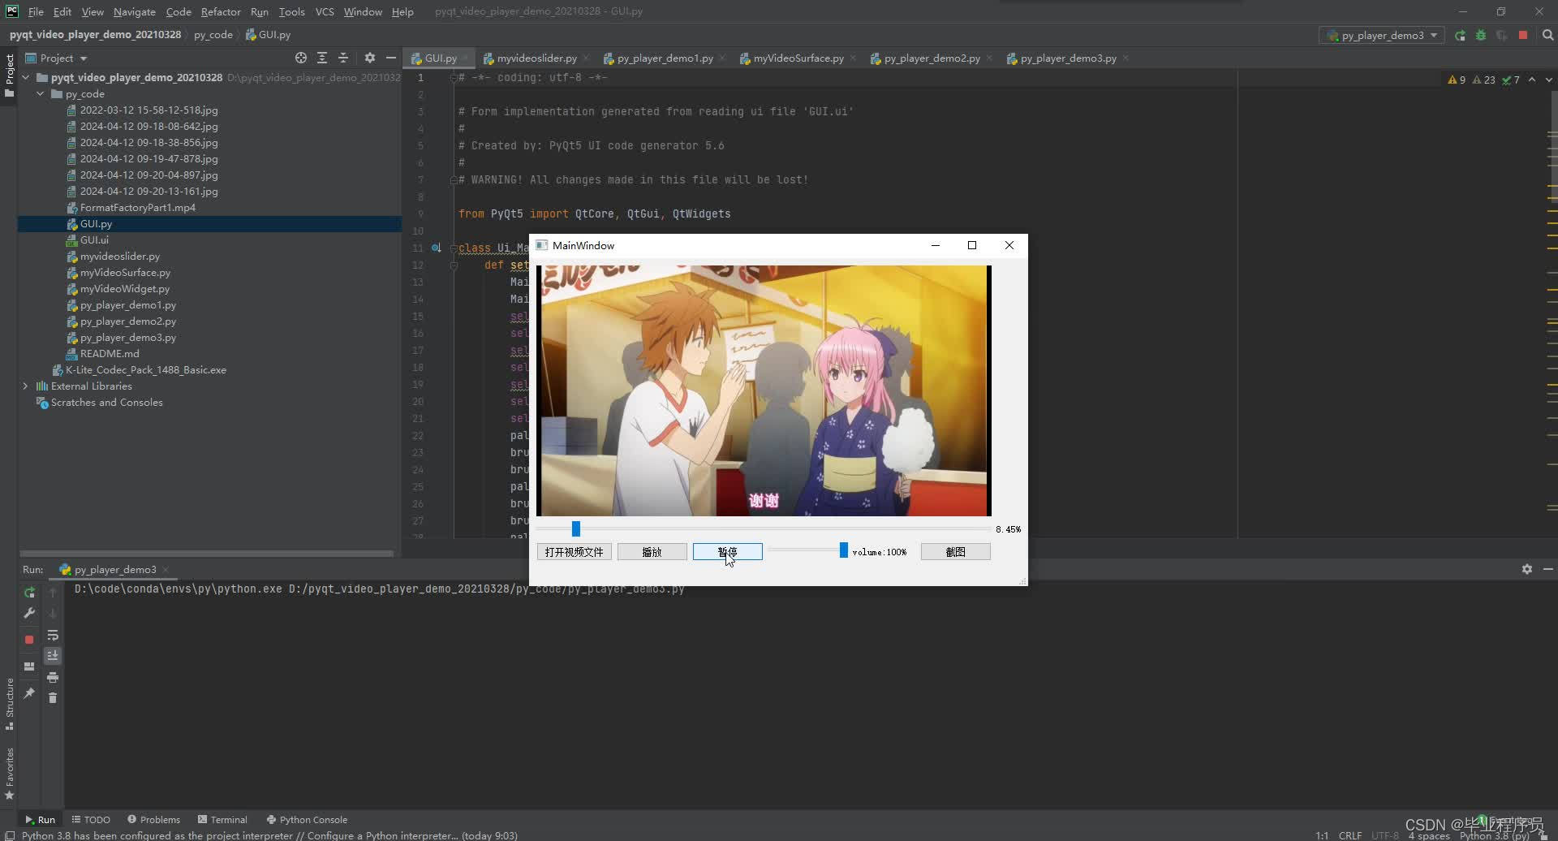Click the 暂停 pause button
Viewport: 1558px width, 841px height.
(727, 552)
